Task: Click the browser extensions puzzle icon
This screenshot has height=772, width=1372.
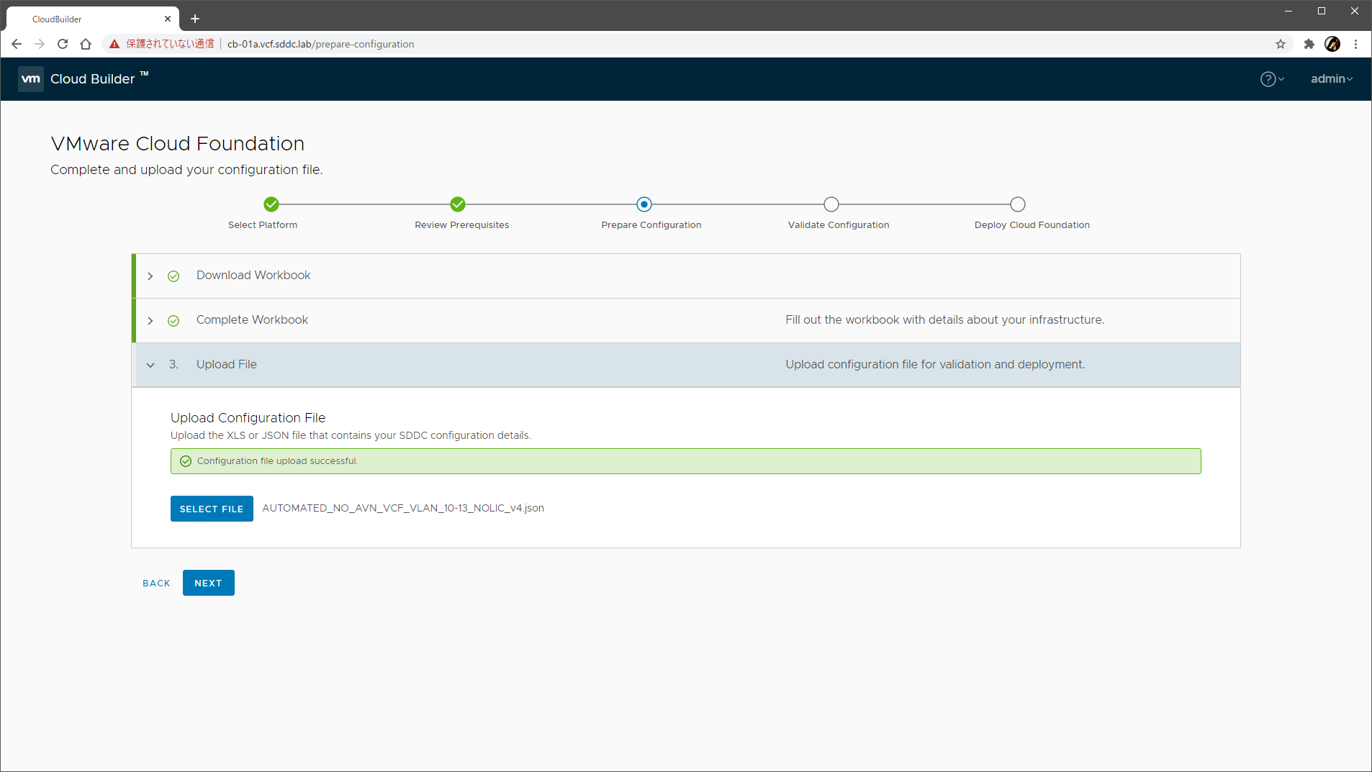Action: tap(1309, 44)
